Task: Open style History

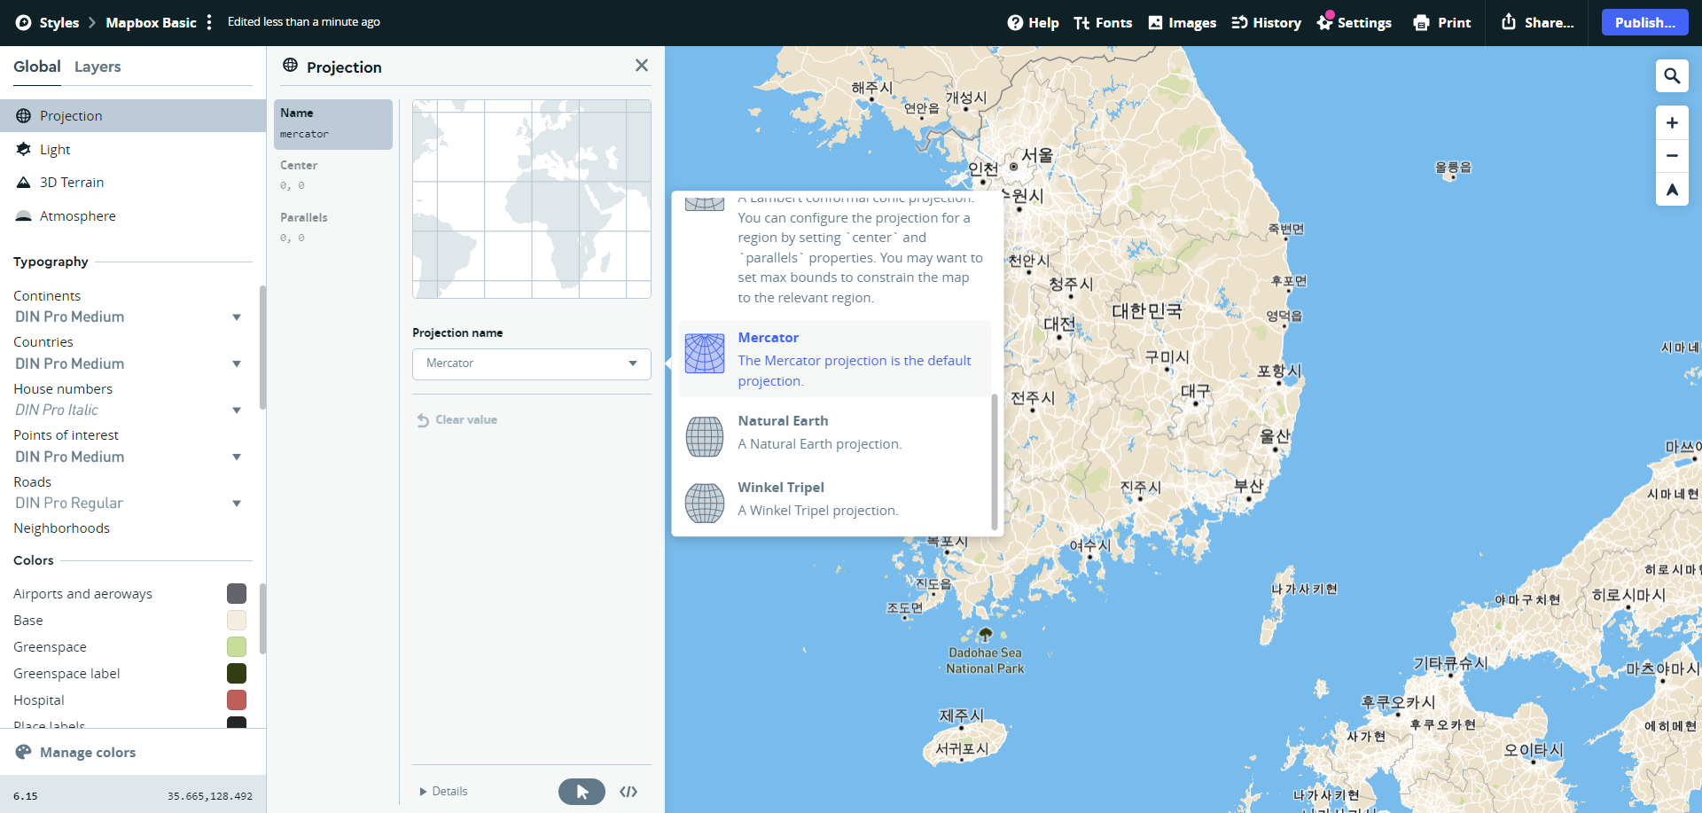Action: click(x=1266, y=23)
